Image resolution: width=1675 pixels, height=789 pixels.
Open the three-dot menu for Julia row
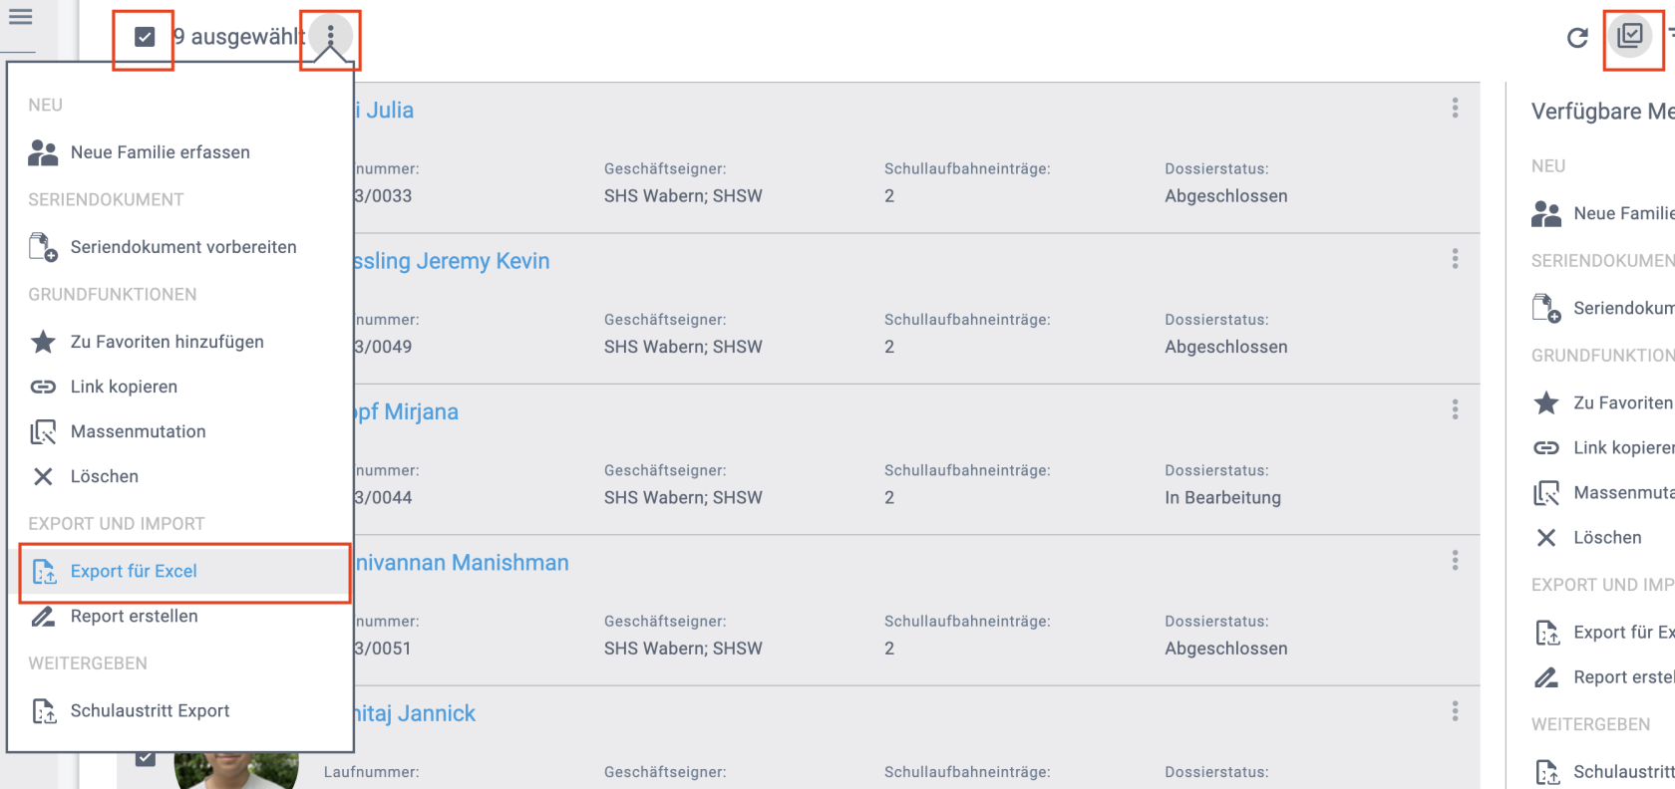click(x=1455, y=109)
